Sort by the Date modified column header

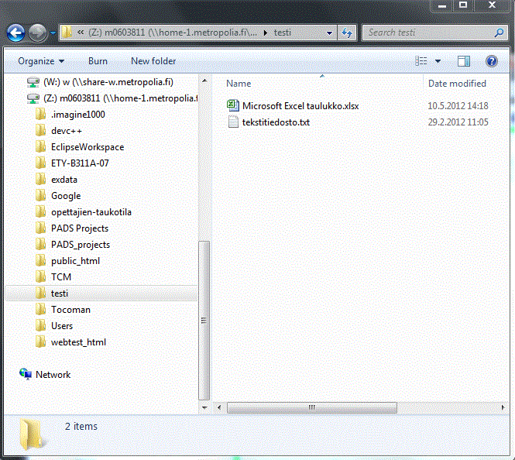[457, 84]
